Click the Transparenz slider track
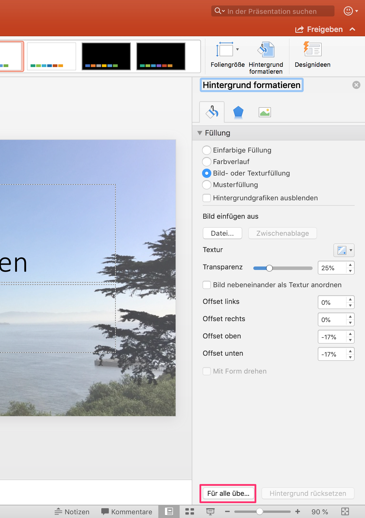This screenshot has height=518, width=365. click(x=283, y=268)
